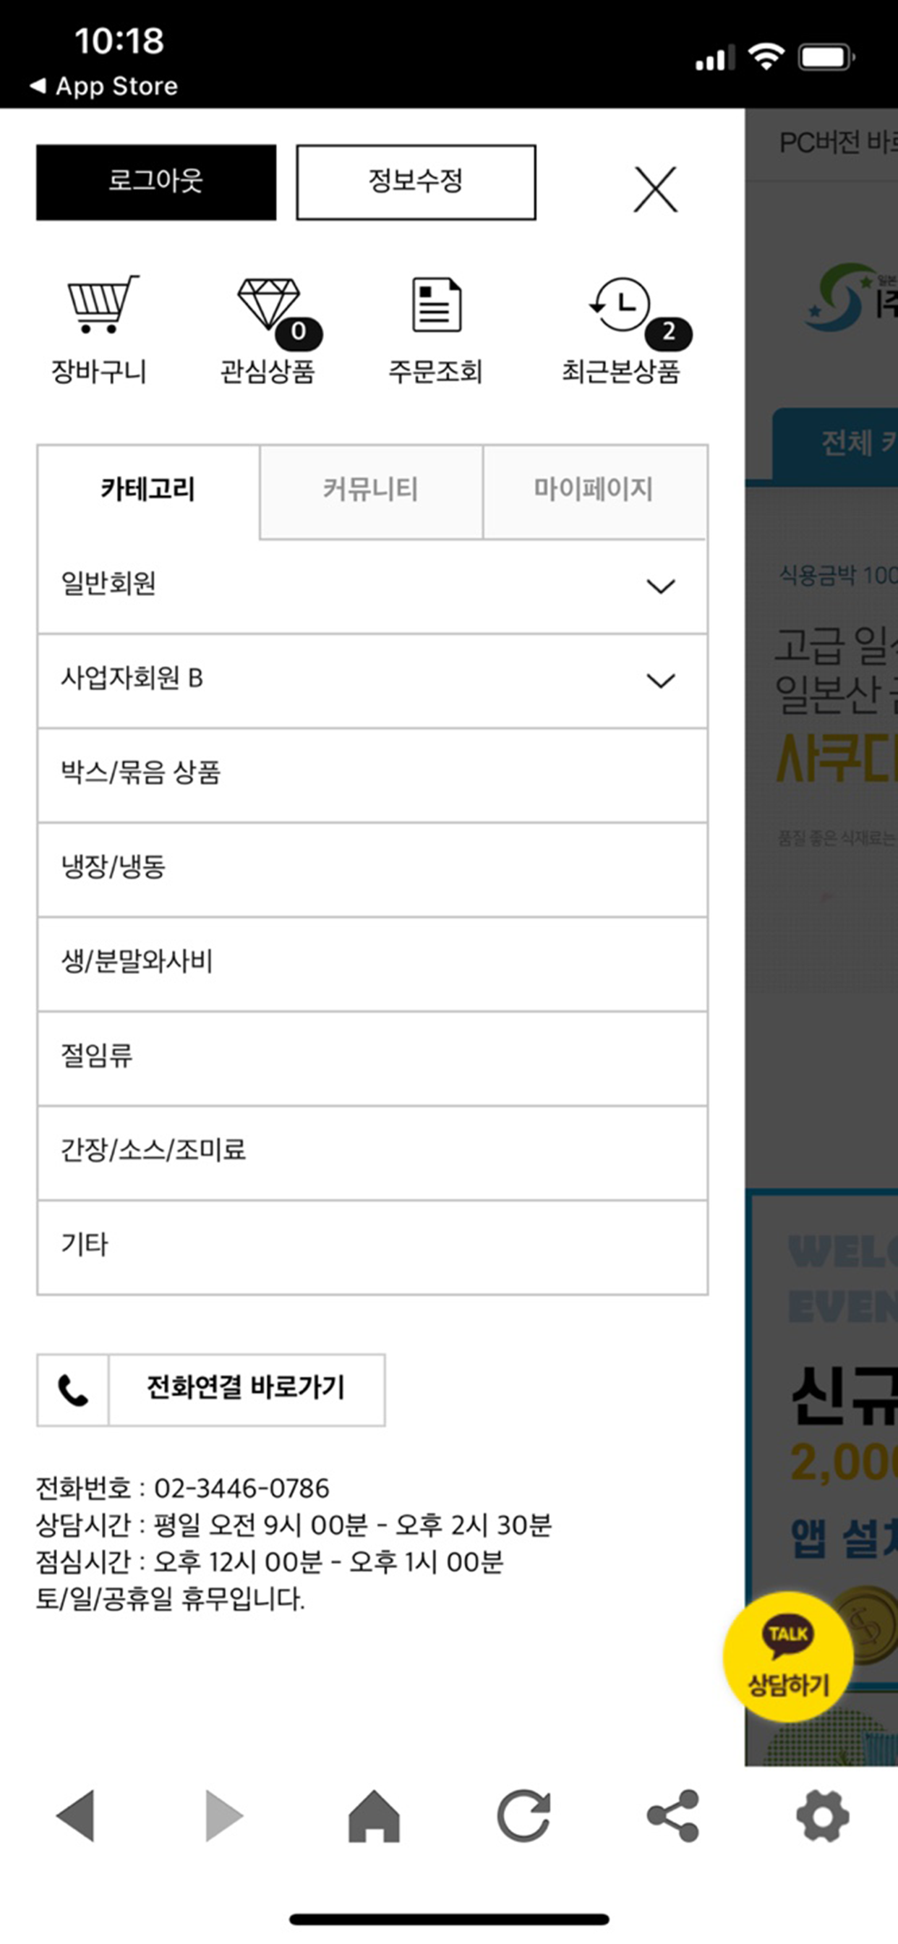Close the side menu with X
Screen dimensions: 898x1944
click(655, 189)
